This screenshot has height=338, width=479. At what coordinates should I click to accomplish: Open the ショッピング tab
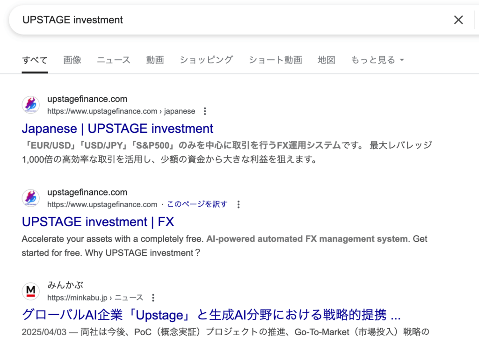(206, 60)
